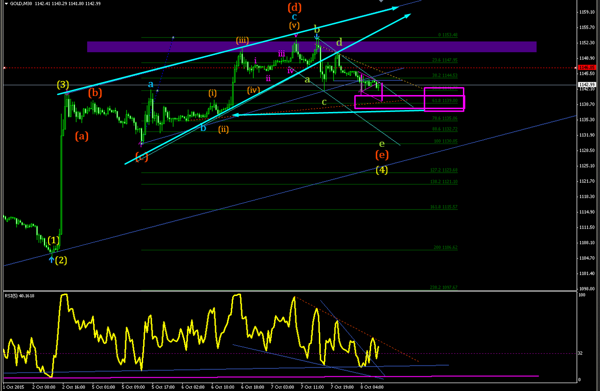Select the yellow (2) wave label
Viewport: 600px width, 391px height.
pos(61,260)
